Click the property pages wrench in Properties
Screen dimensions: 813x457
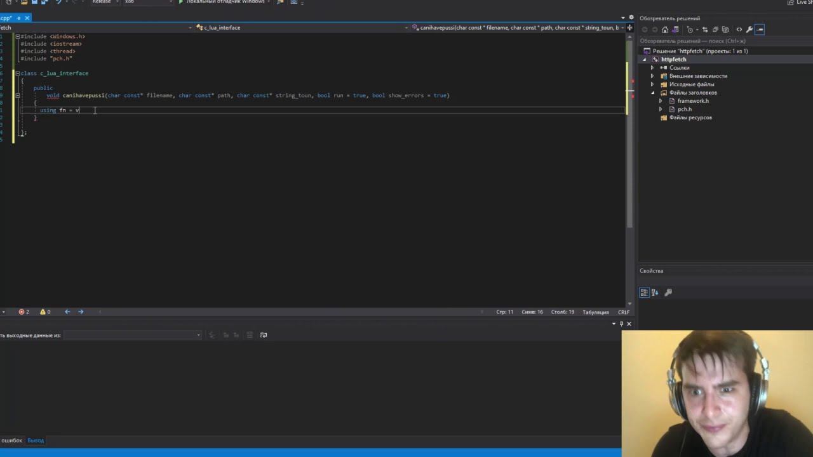668,293
